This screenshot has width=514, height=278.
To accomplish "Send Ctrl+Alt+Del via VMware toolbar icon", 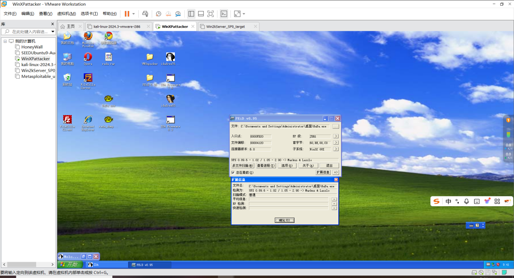I will tap(145, 14).
